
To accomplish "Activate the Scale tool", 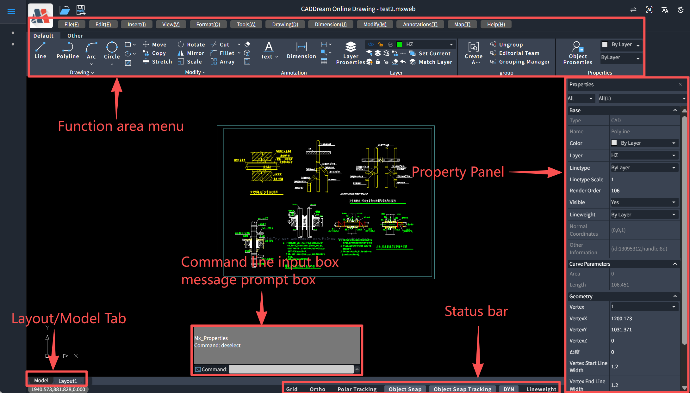I will pos(190,62).
